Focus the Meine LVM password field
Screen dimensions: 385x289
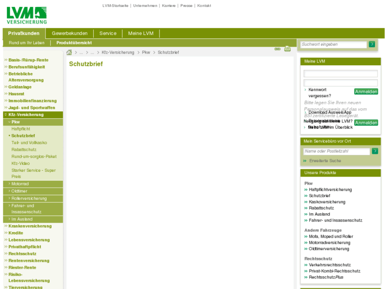click(341, 82)
